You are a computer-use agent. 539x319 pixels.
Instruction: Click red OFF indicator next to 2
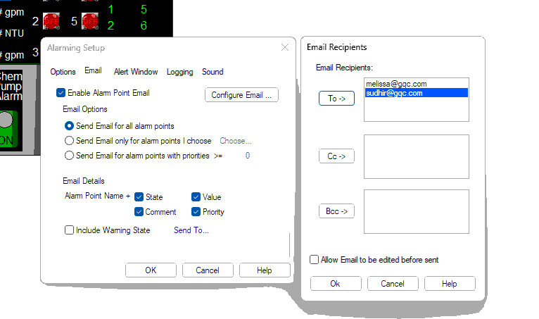coord(51,21)
